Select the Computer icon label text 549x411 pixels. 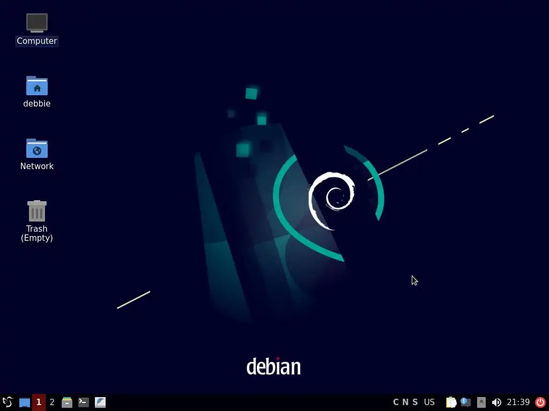pyautogui.click(x=37, y=41)
